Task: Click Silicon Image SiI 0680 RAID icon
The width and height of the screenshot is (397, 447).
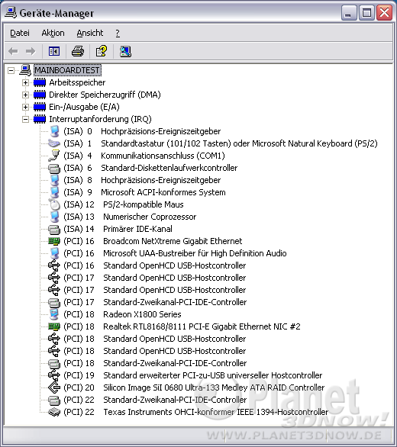Action: point(54,388)
